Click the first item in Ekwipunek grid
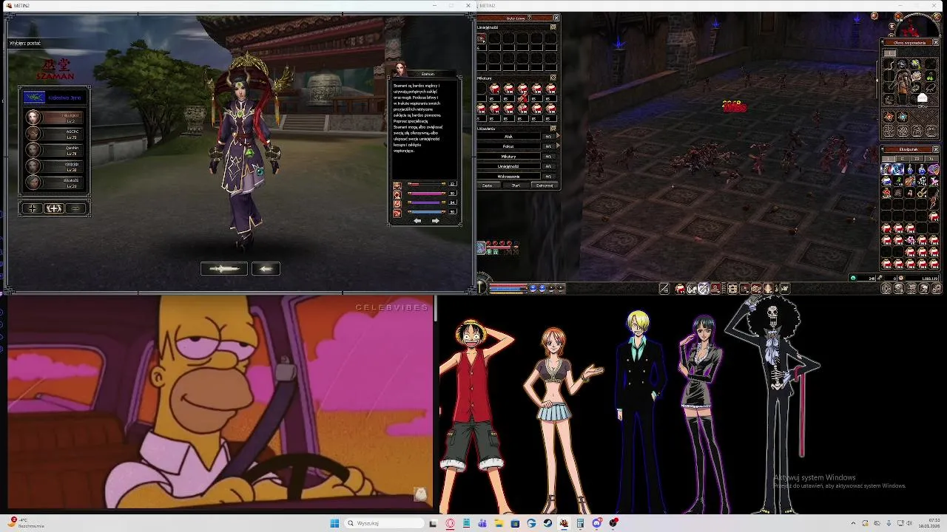This screenshot has width=947, height=532. pos(886,169)
